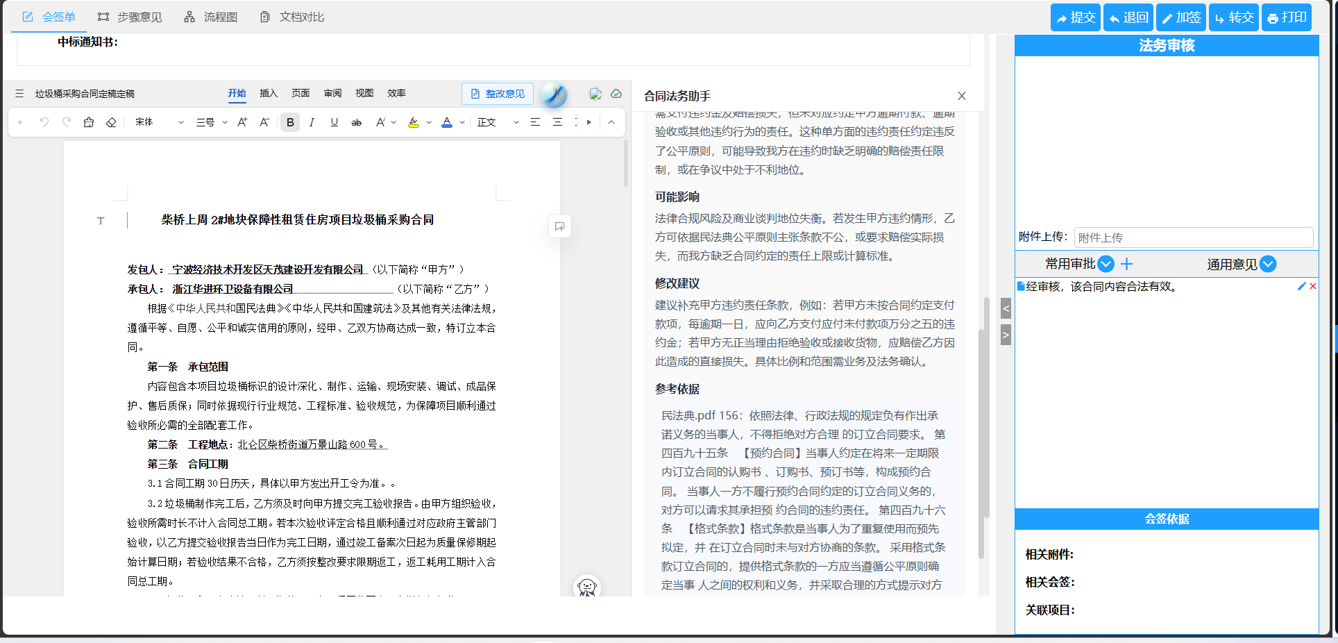The height and width of the screenshot is (643, 1338).
Task: Close the 合同法务助手 panel
Action: pyautogui.click(x=962, y=96)
